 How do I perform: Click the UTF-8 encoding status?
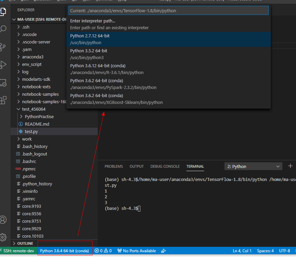coord(284,251)
